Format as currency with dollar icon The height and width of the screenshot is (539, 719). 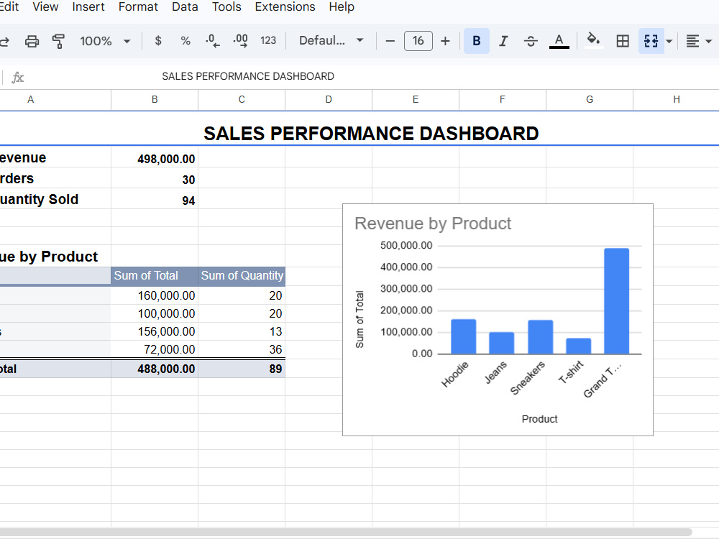point(158,41)
